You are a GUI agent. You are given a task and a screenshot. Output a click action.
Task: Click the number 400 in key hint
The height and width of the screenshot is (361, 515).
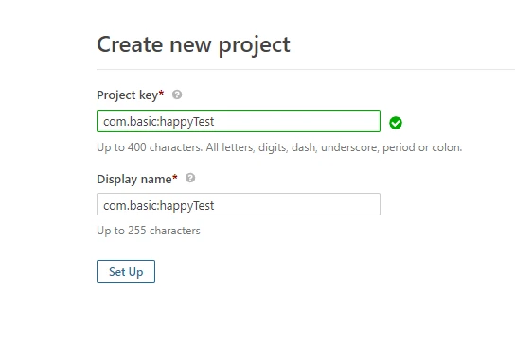click(x=137, y=147)
